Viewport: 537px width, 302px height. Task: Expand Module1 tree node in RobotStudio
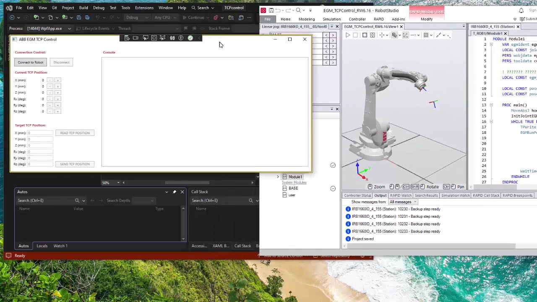[x=278, y=177]
